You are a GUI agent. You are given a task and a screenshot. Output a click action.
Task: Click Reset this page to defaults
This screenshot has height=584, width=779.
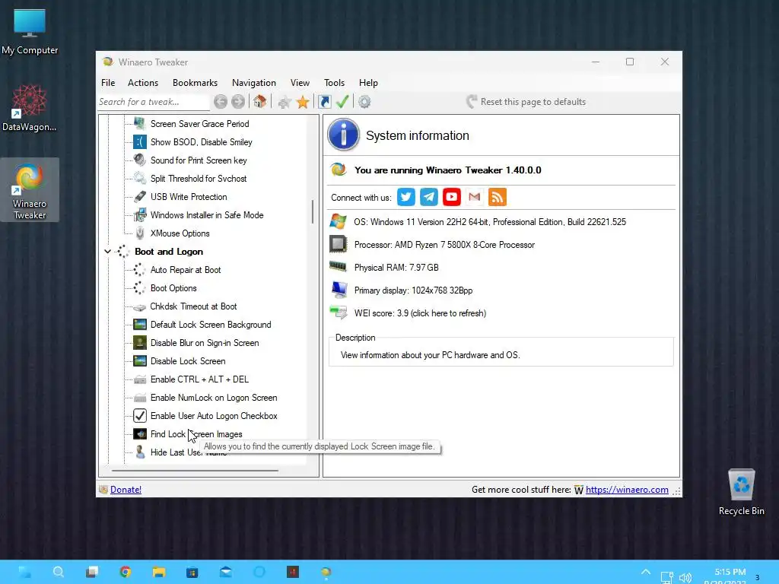526,102
